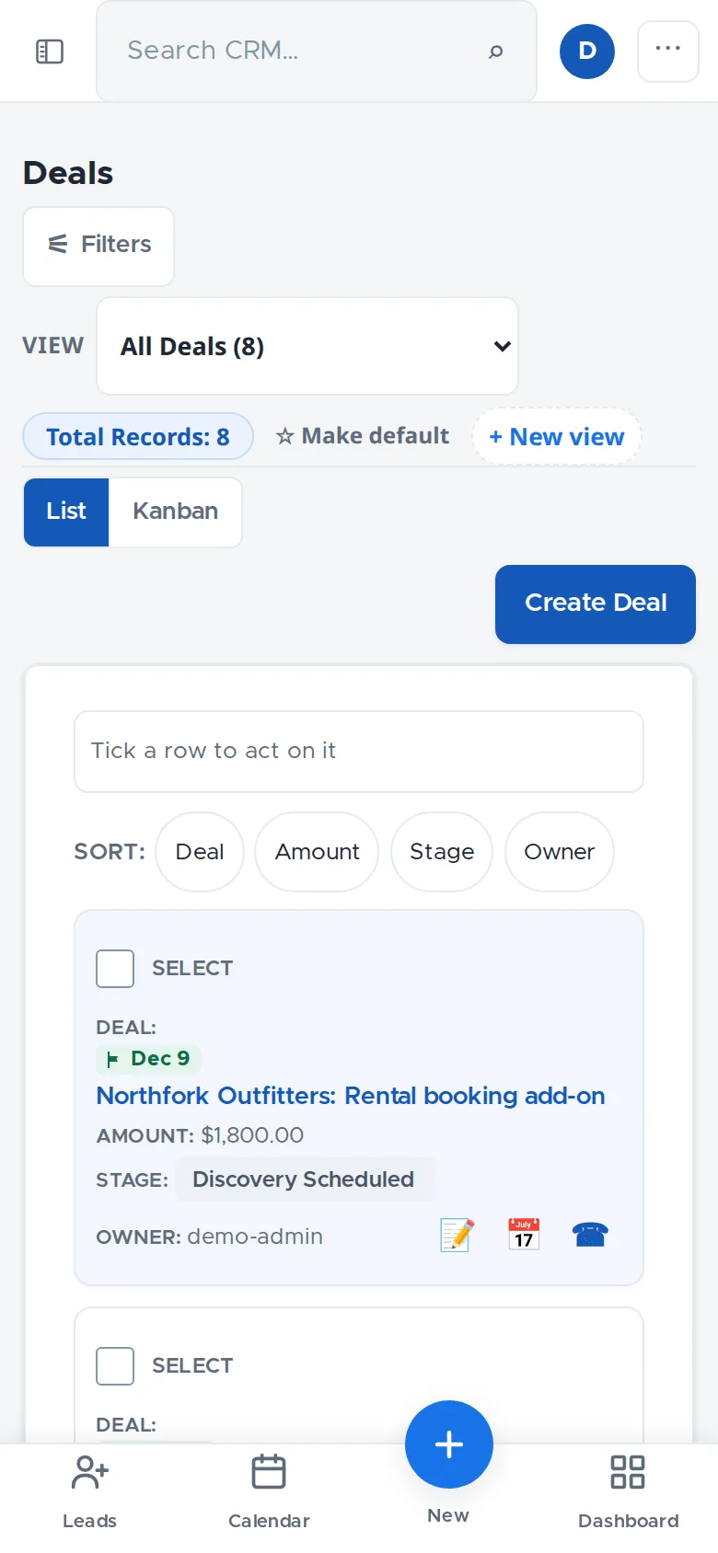Open the three-dots more options menu

point(668,52)
